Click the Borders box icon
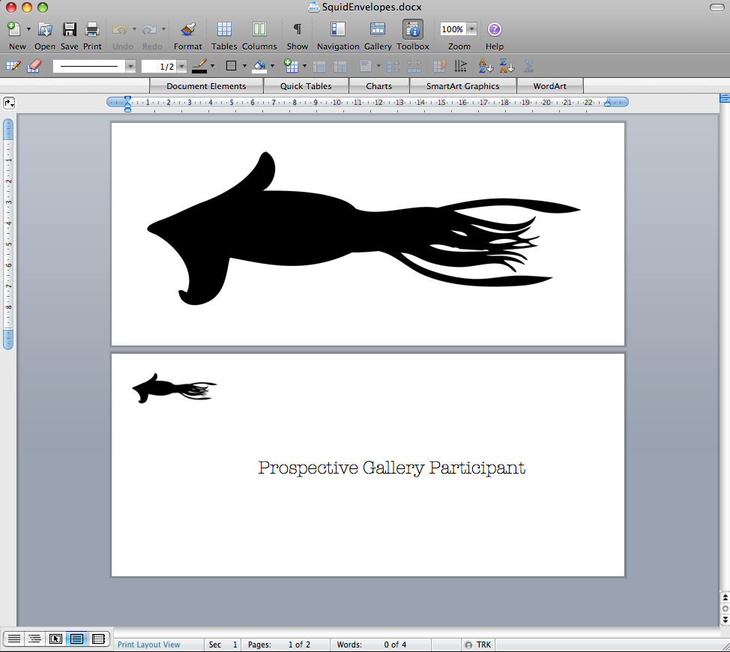The image size is (730, 652). pos(232,66)
